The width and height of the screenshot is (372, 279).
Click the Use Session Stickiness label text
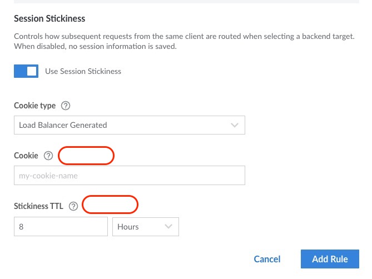click(83, 71)
